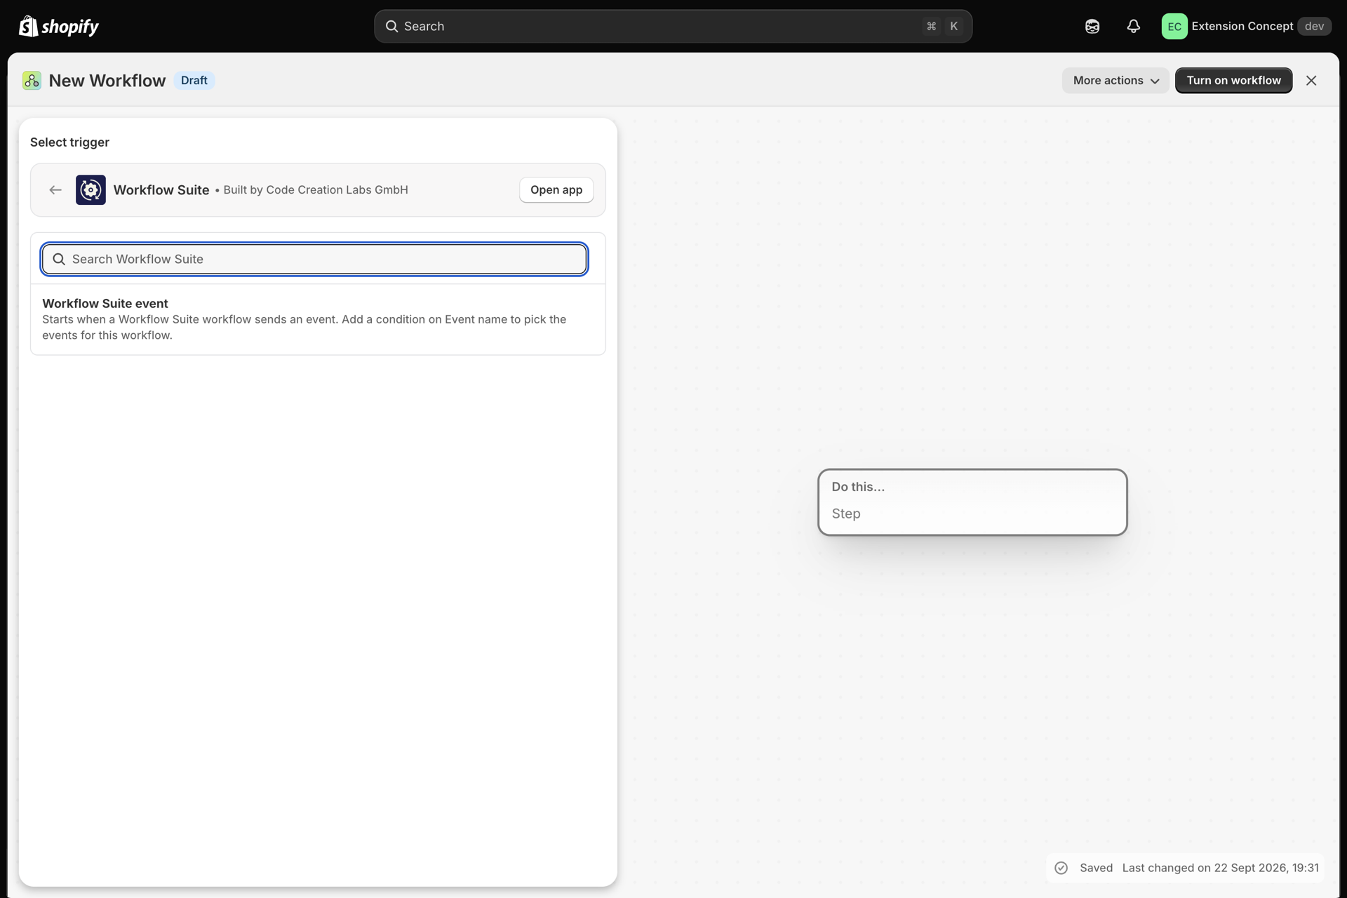The height and width of the screenshot is (898, 1347).
Task: Open the EC account avatar
Action: (x=1174, y=26)
